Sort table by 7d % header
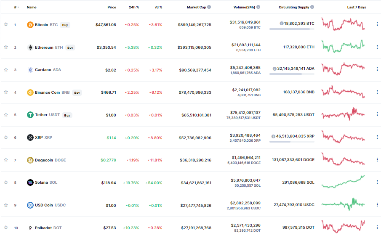Viewport: 381px width, 238px height. (x=158, y=7)
